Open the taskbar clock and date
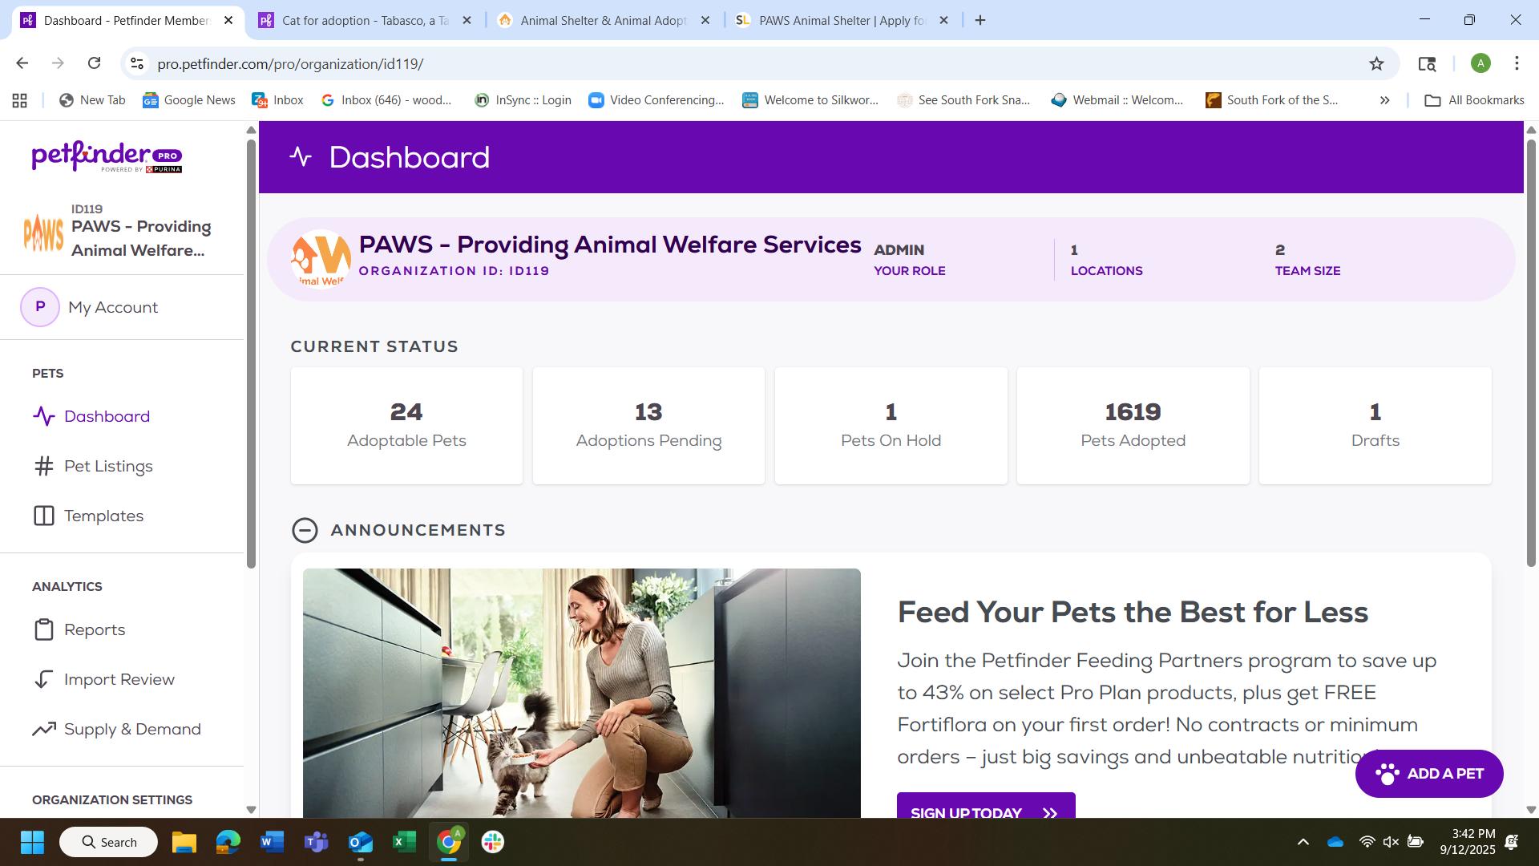Viewport: 1539px width, 866px height. (1468, 842)
